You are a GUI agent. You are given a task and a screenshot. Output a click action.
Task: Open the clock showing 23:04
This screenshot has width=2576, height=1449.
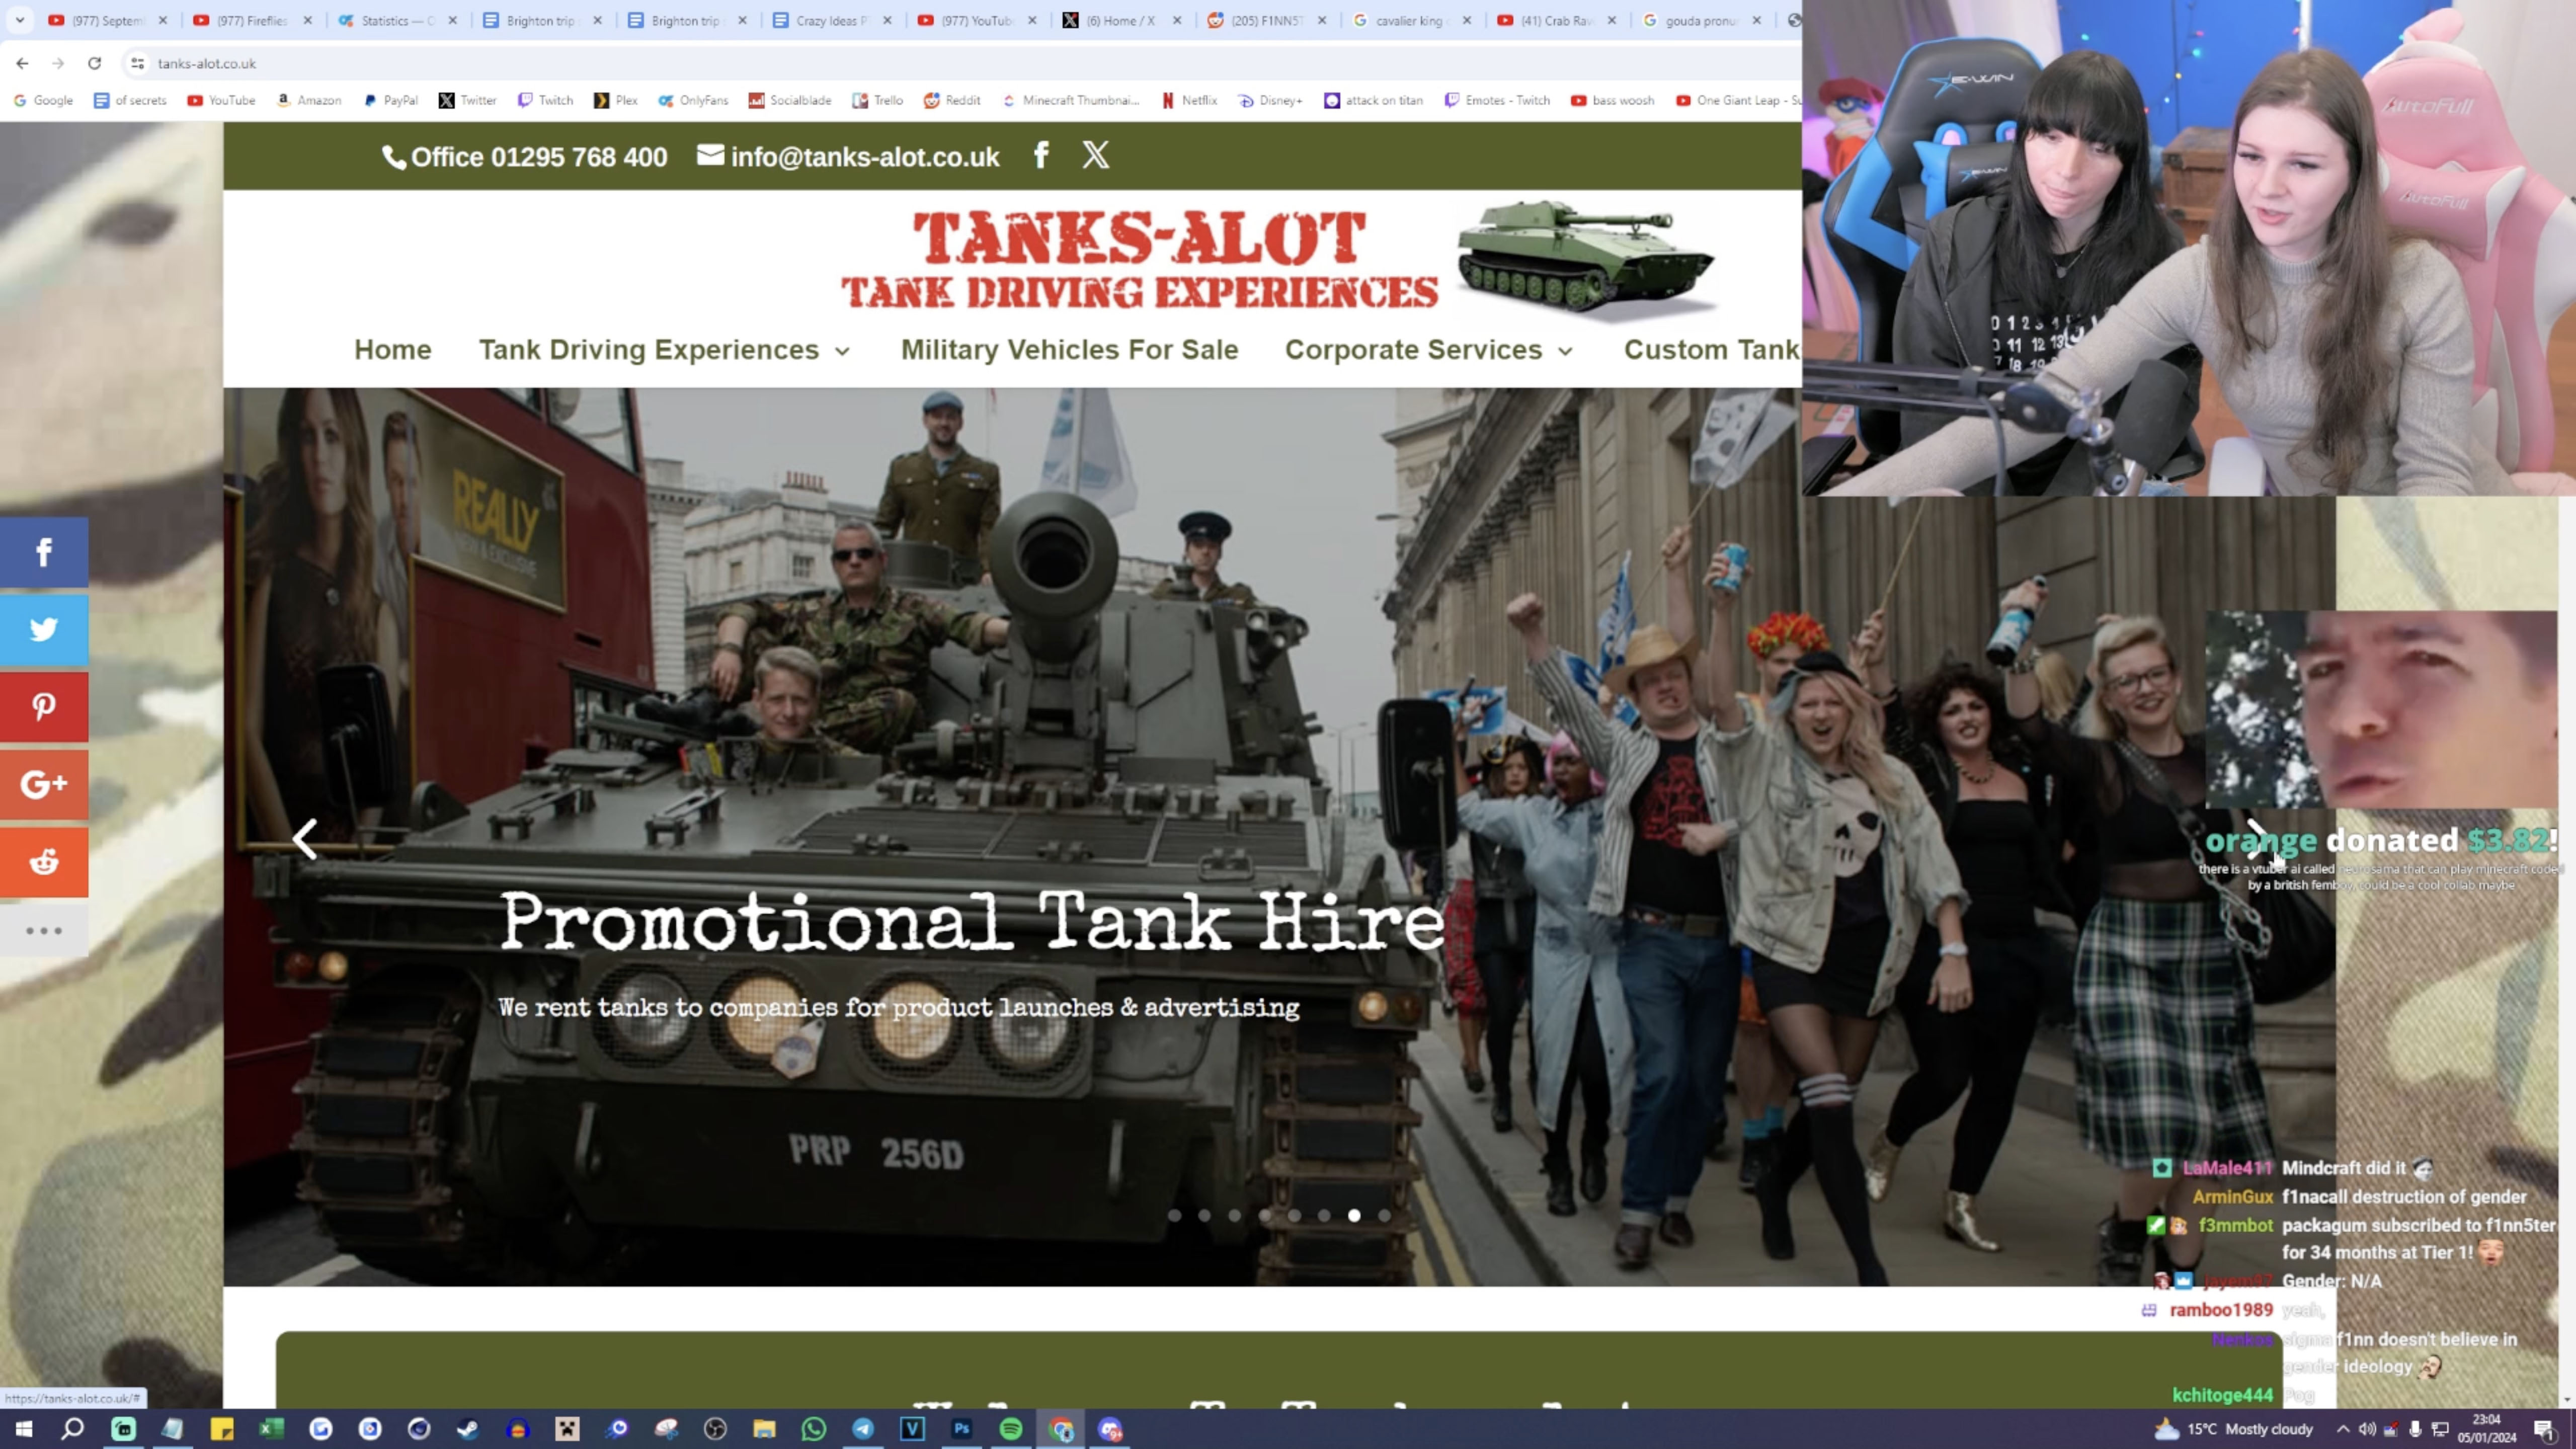point(2487,1429)
